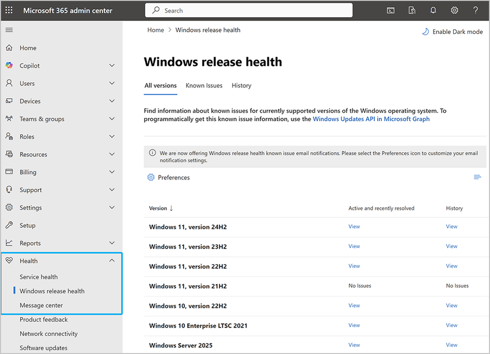The image size is (490, 354).
Task: Open the list view options icon
Action: [x=477, y=177]
